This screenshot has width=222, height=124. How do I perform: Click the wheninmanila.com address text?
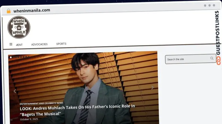[32, 10]
